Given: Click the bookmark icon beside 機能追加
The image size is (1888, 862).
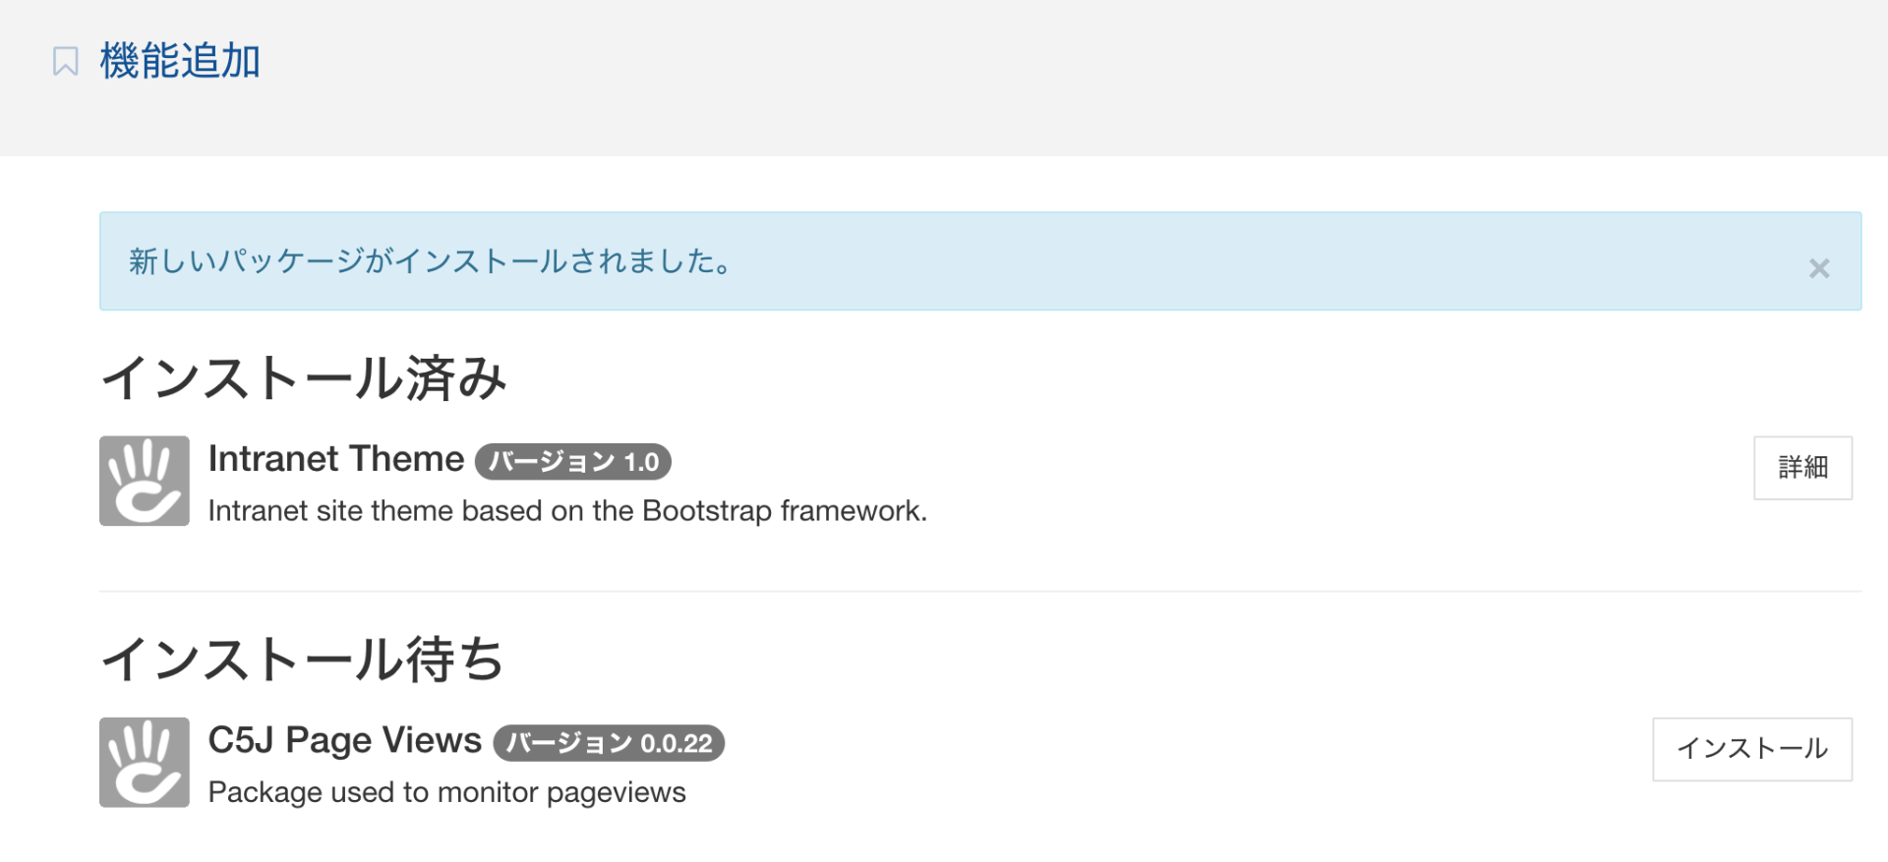Looking at the screenshot, I should 65,62.
